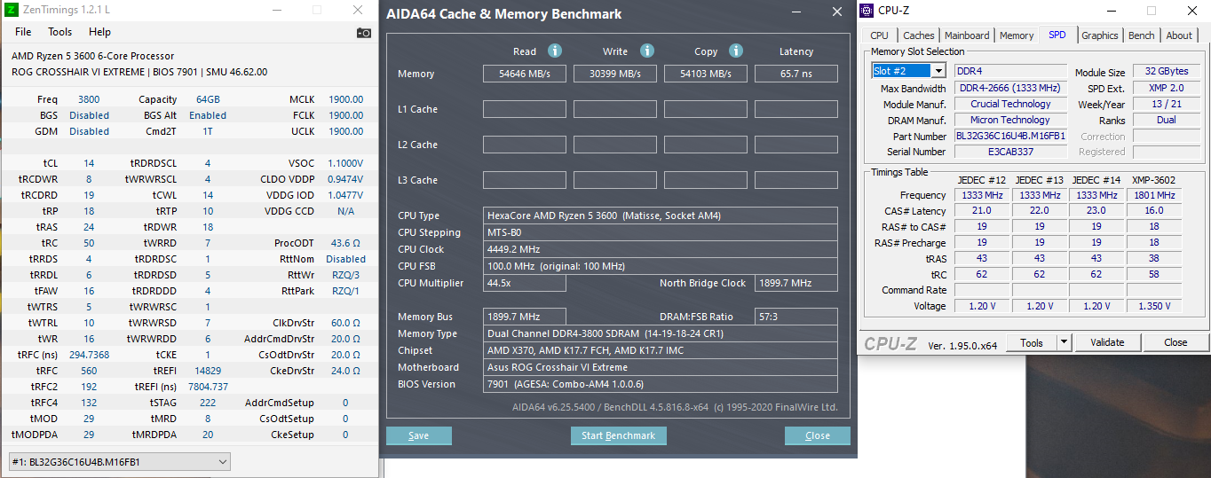Click the XMP-3602 column header

(x=1153, y=180)
